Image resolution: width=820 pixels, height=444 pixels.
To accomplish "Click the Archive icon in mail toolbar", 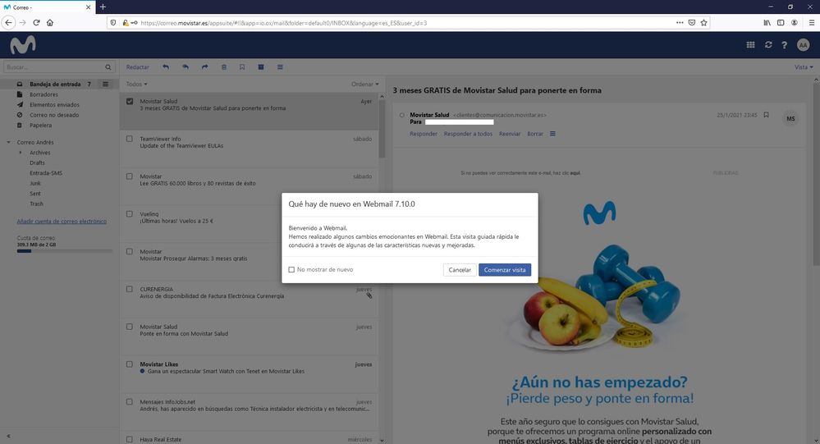I will coord(261,66).
